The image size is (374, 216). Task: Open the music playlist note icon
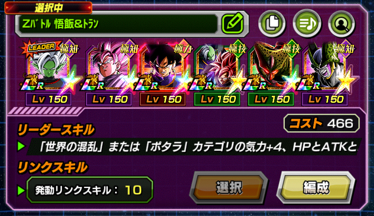[307, 23]
